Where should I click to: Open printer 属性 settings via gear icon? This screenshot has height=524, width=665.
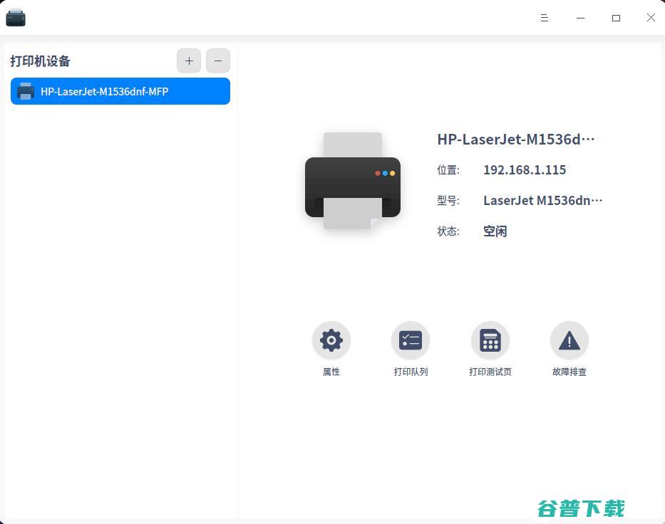tap(331, 340)
